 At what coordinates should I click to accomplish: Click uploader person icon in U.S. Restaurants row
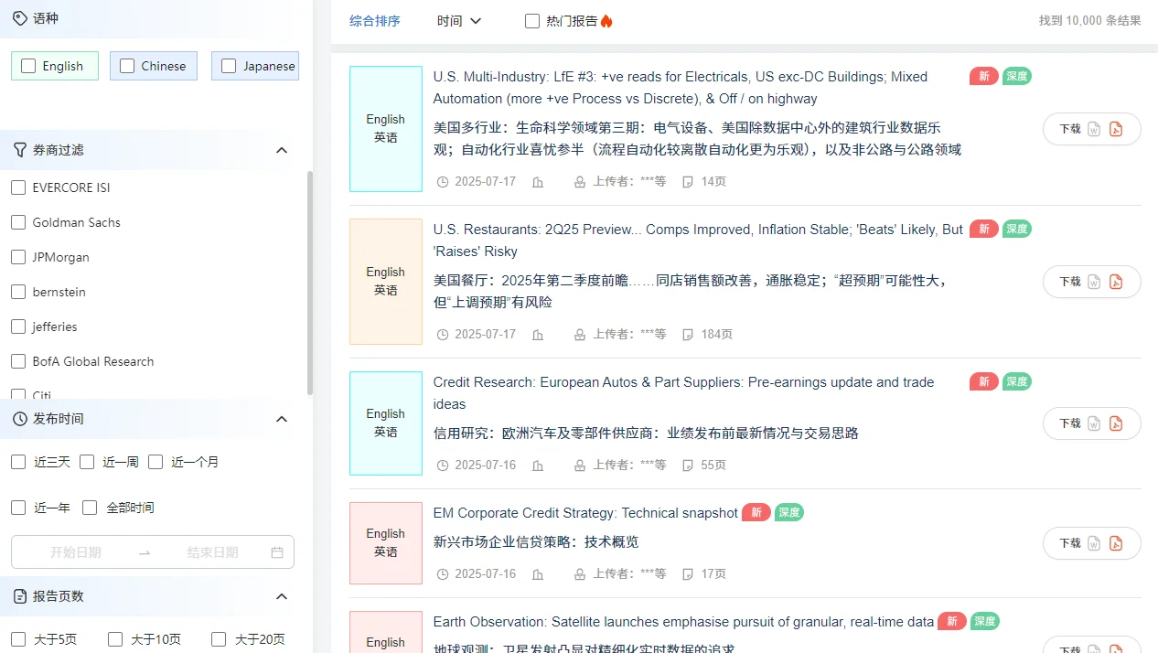[x=580, y=335]
